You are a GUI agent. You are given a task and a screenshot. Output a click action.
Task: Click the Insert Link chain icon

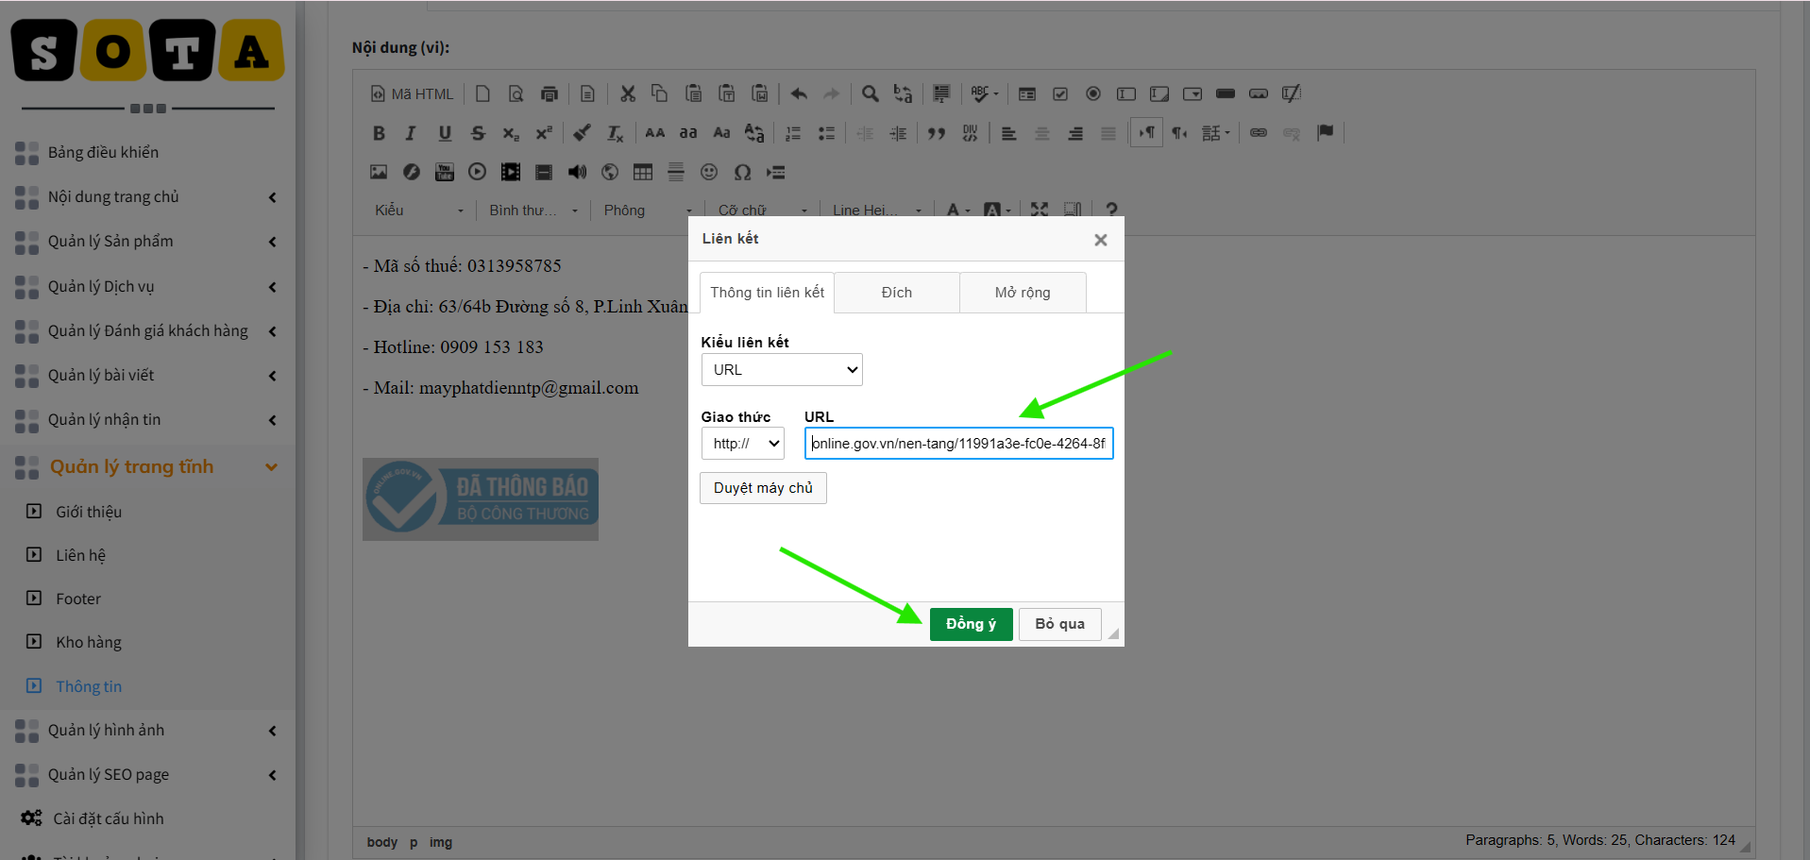coord(1259,133)
